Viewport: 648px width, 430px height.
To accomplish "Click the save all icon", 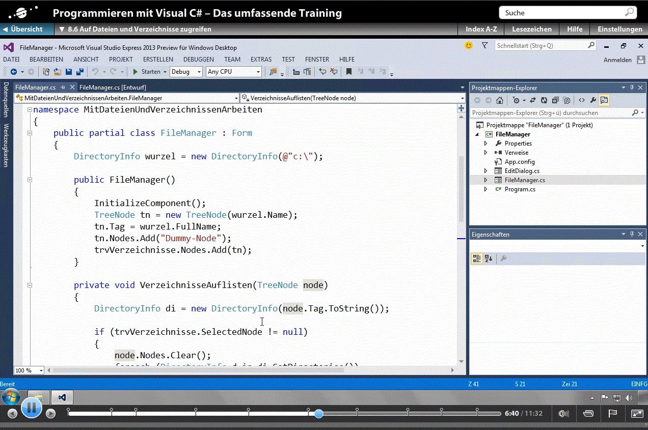I will [x=79, y=72].
